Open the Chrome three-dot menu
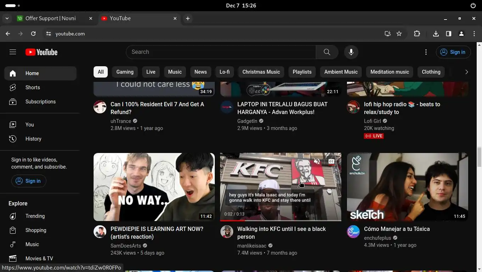 pos(474,34)
